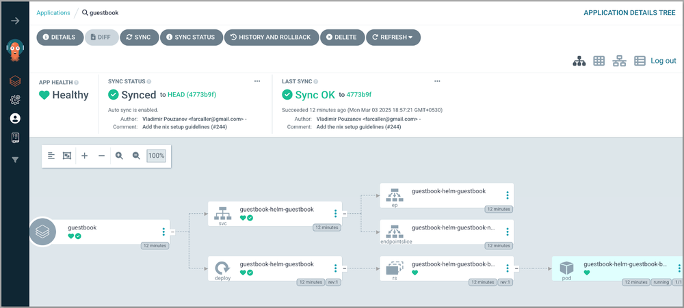Collapse children of the rs node
This screenshot has width=684, height=308.
[x=516, y=268]
